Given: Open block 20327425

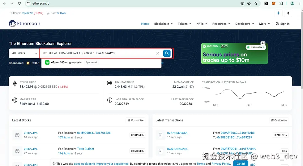Looking at the screenshot, I should pos(31,133).
